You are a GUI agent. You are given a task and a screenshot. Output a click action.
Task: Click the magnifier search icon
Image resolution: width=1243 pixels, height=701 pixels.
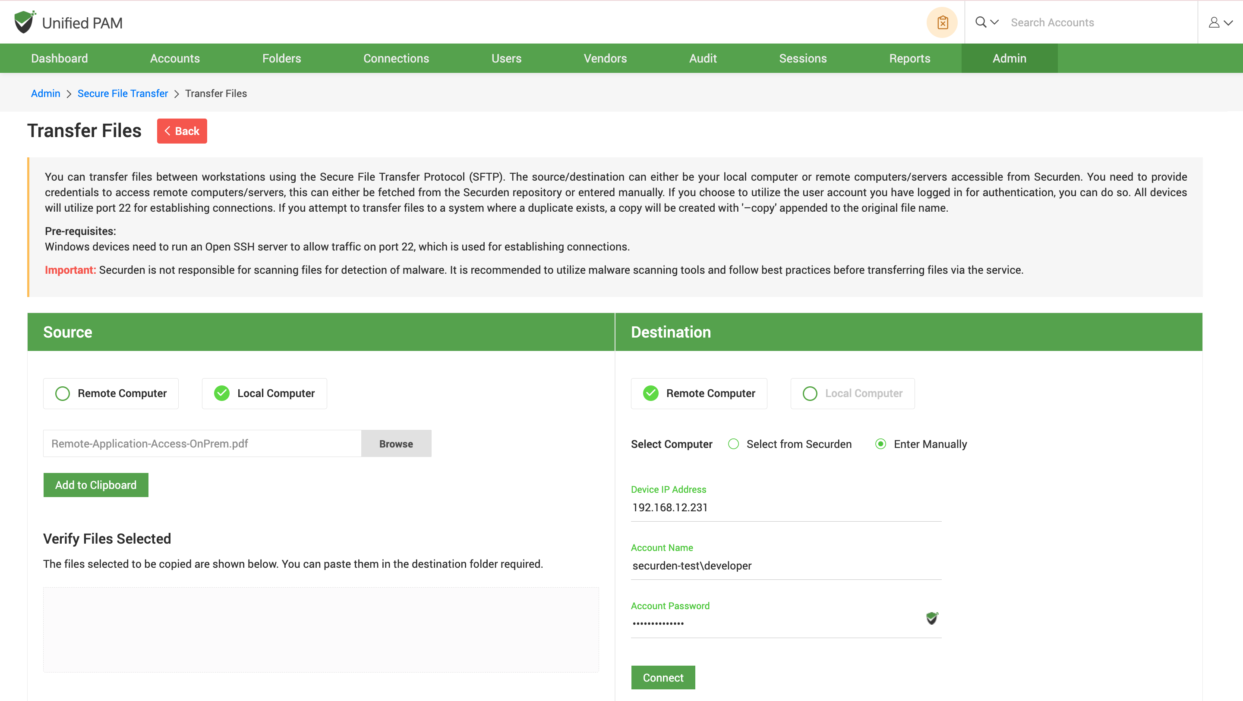[981, 22]
